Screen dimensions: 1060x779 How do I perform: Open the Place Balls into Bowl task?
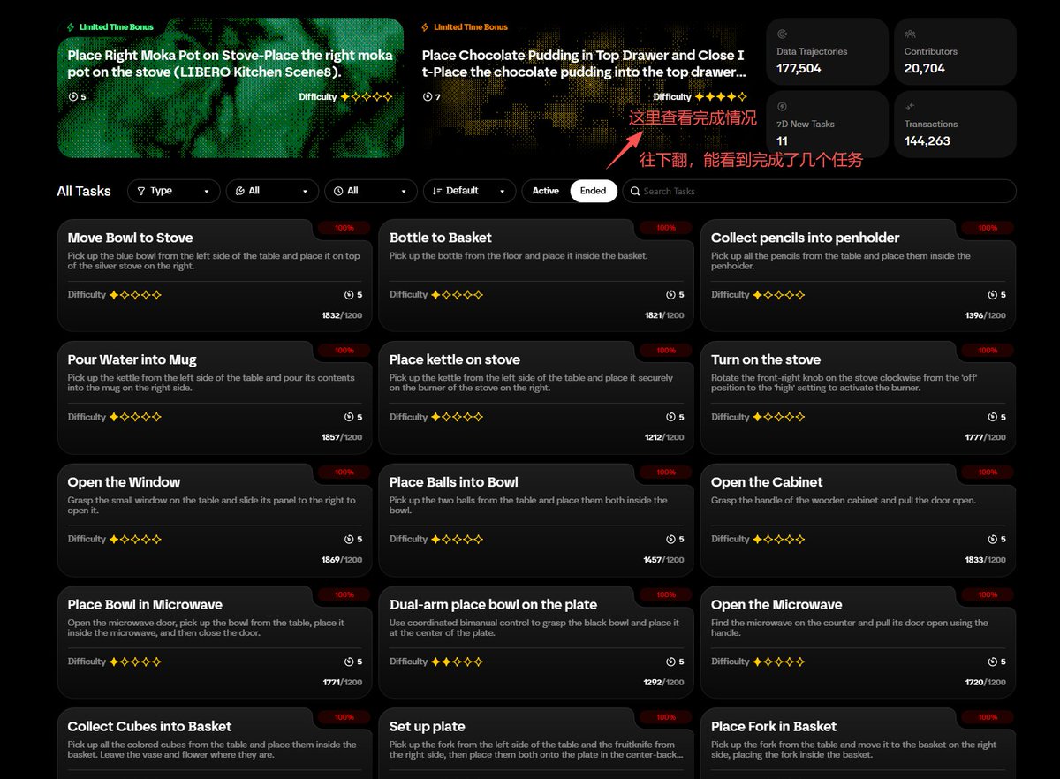pos(536,519)
